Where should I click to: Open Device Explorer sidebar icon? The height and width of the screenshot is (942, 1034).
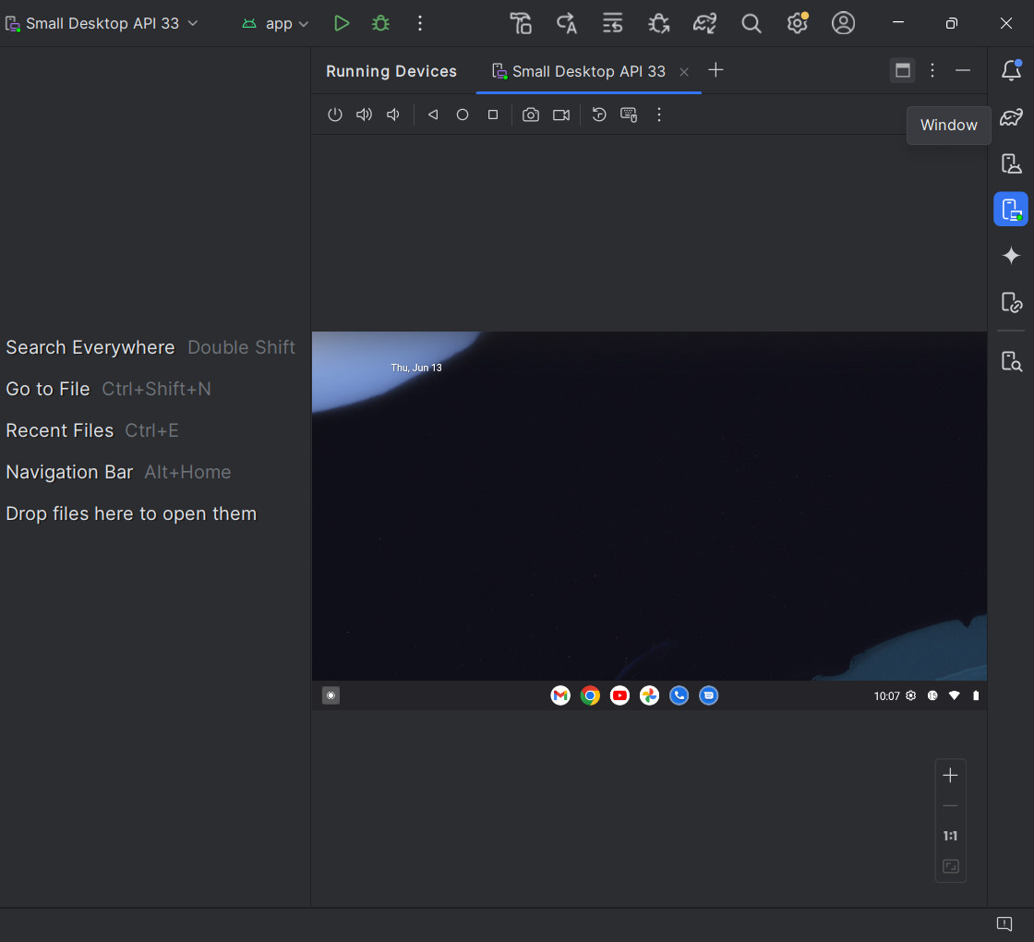pos(1011,361)
